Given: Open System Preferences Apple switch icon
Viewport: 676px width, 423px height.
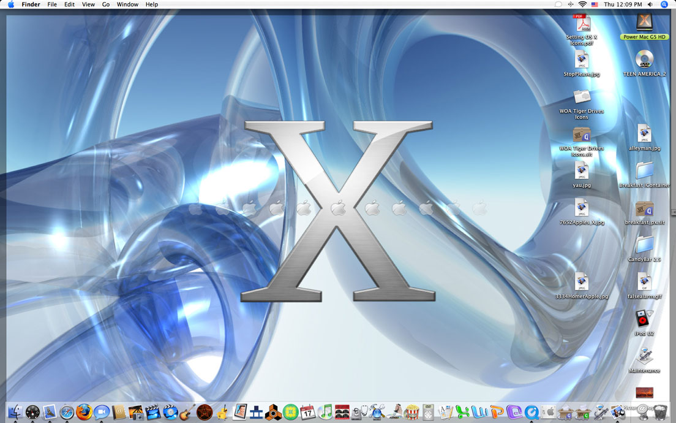Looking at the screenshot, I should click(x=549, y=412).
